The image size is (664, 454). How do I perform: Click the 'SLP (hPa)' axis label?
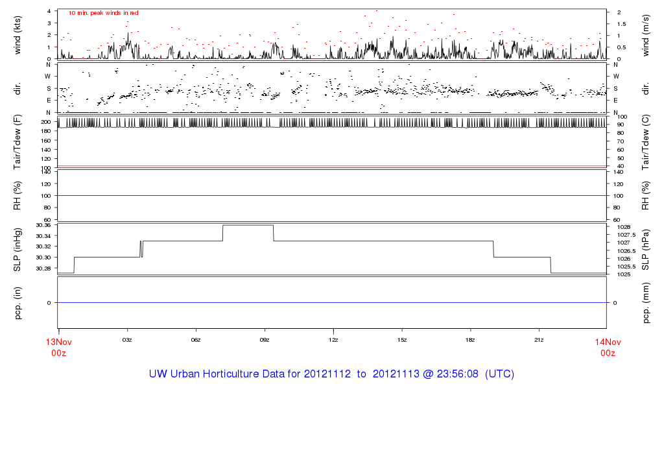(x=645, y=250)
